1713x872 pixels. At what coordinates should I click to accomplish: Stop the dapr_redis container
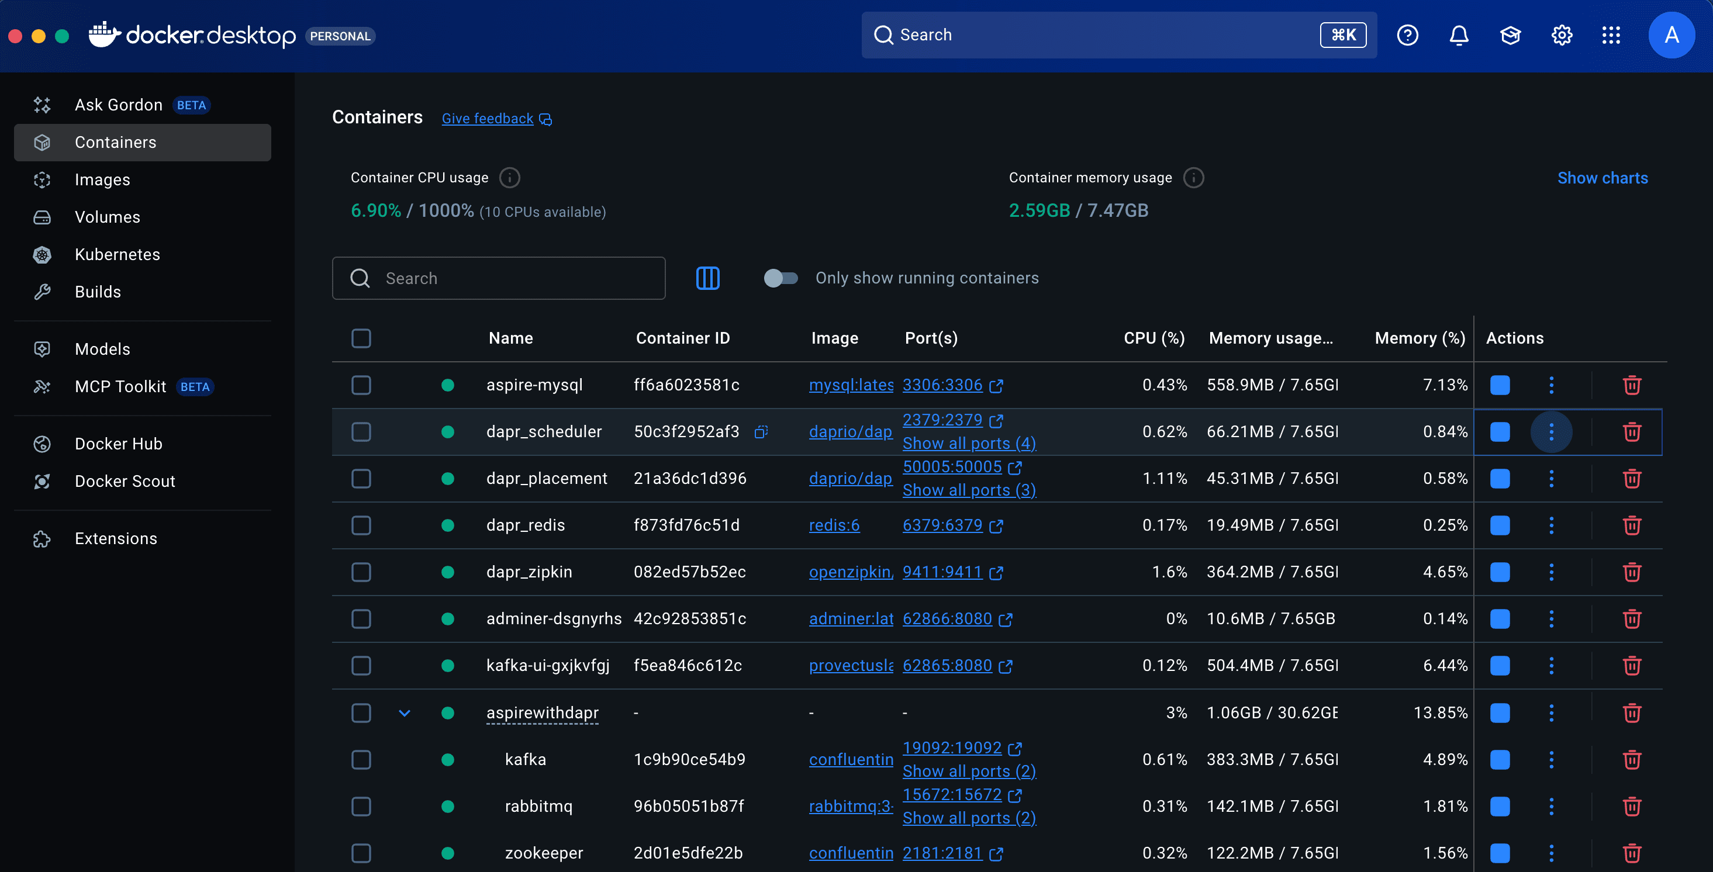tap(1500, 525)
